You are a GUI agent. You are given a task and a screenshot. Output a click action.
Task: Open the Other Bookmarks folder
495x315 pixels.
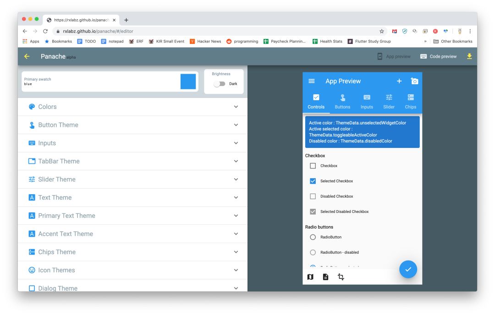453,41
